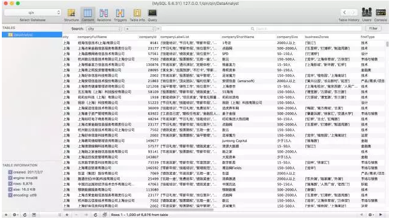Go back in table history
The height and width of the screenshot is (222, 395).
[x=345, y=12]
